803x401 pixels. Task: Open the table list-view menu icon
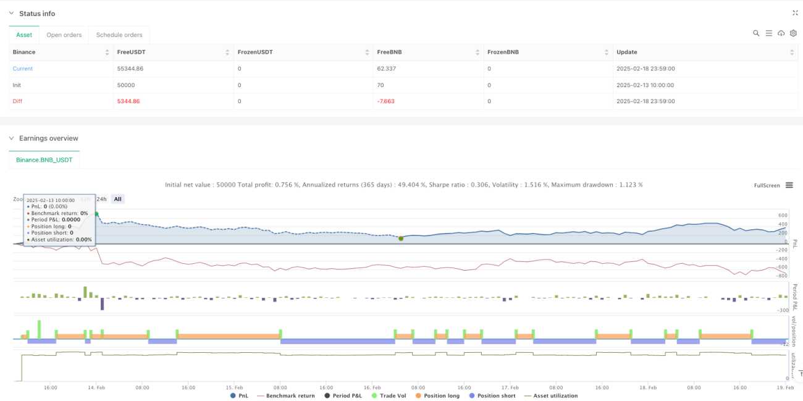[x=768, y=33]
